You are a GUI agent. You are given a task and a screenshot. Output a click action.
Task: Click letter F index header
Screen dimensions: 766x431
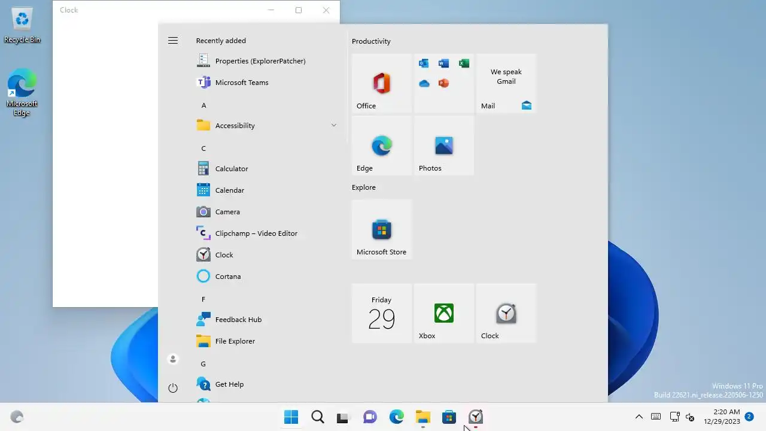(203, 299)
